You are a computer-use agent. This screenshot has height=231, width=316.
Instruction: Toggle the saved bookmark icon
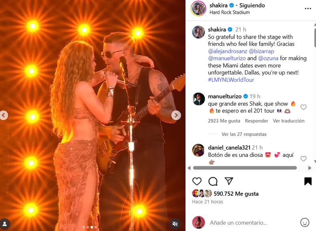(x=308, y=181)
